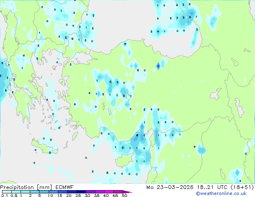This screenshot has height=197, width=255.
Task: Click the "50" legend scale label
Action: pyautogui.click(x=125, y=195)
